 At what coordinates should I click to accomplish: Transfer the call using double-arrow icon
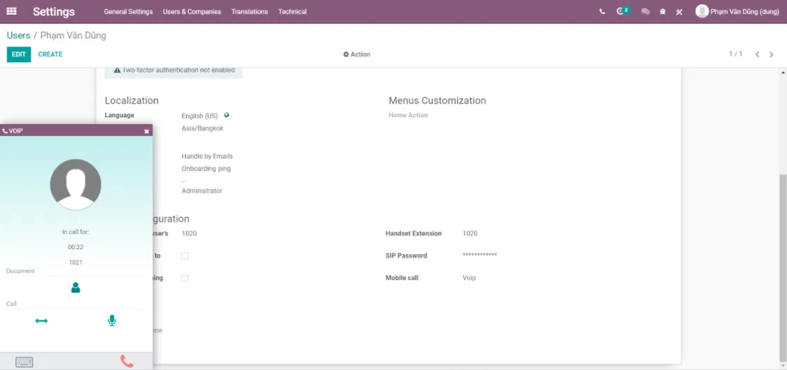click(41, 320)
